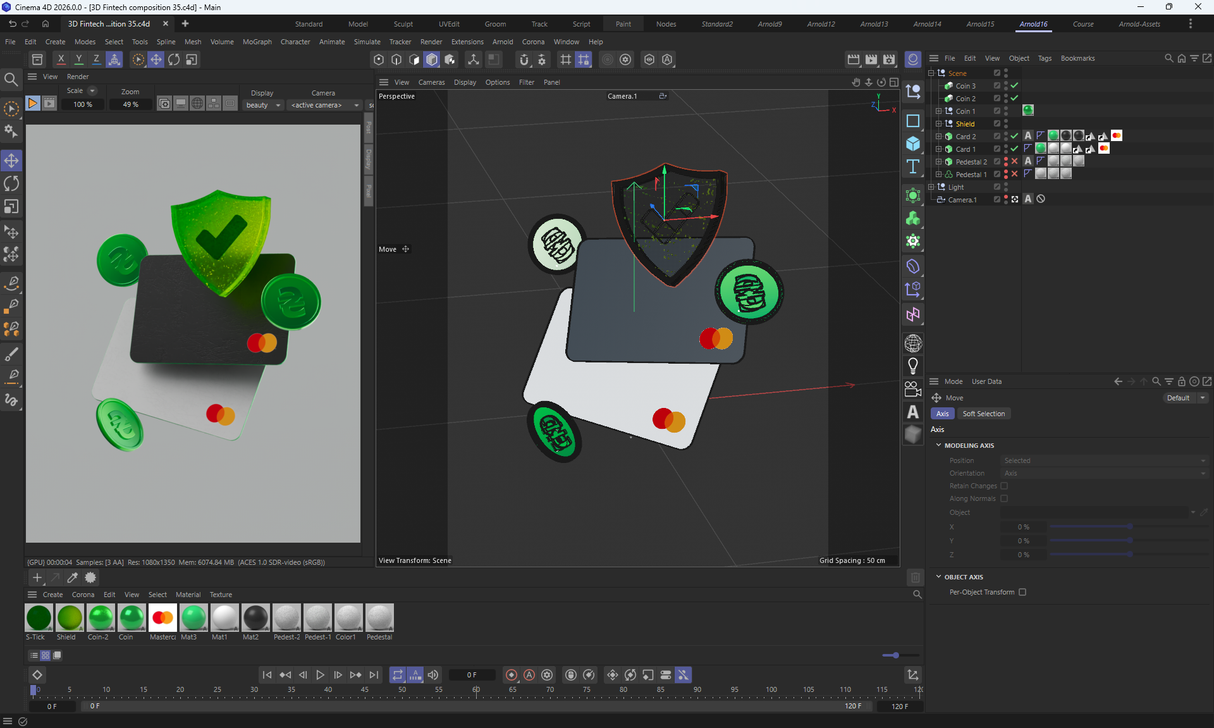This screenshot has width=1214, height=728.
Task: Open the MoGraph menu
Action: (x=257, y=42)
